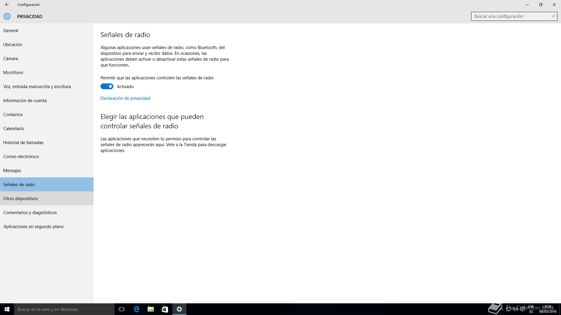Open the Windows Start menu

point(7,309)
